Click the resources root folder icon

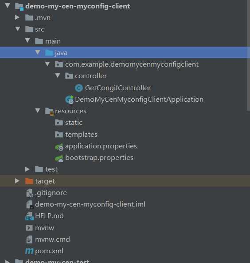pyautogui.click(x=49, y=112)
